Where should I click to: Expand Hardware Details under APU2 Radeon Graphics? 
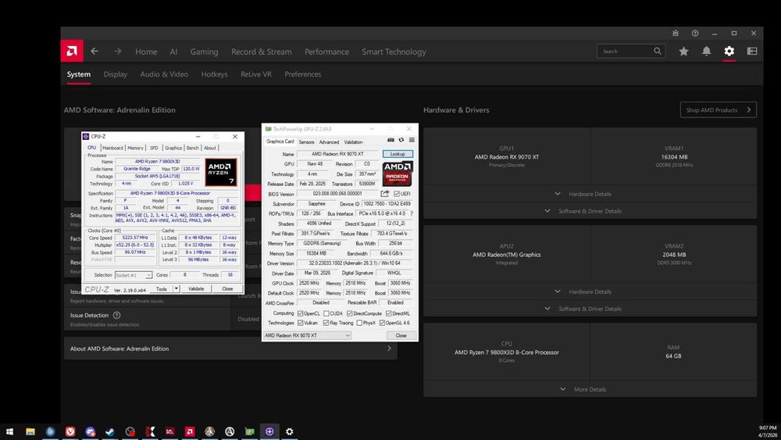click(x=590, y=292)
